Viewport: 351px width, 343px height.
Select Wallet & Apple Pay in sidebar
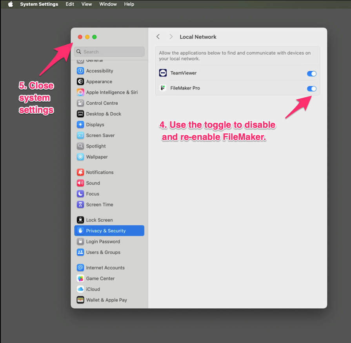coord(109,299)
